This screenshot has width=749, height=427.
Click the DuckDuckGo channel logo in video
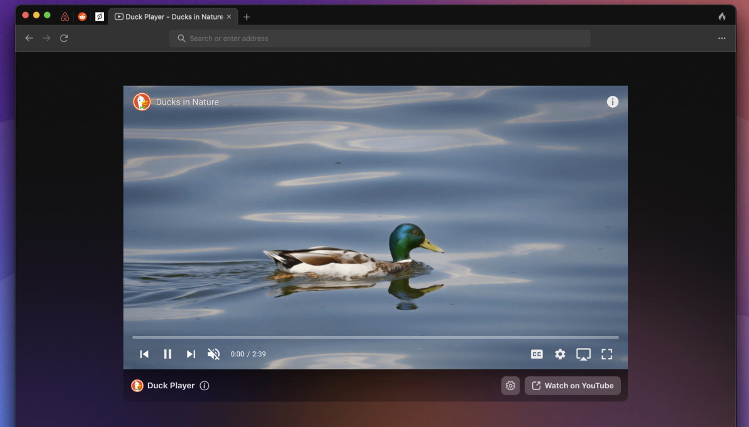click(142, 102)
